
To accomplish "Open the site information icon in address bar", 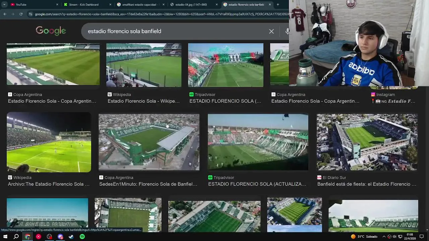I will click(x=30, y=14).
